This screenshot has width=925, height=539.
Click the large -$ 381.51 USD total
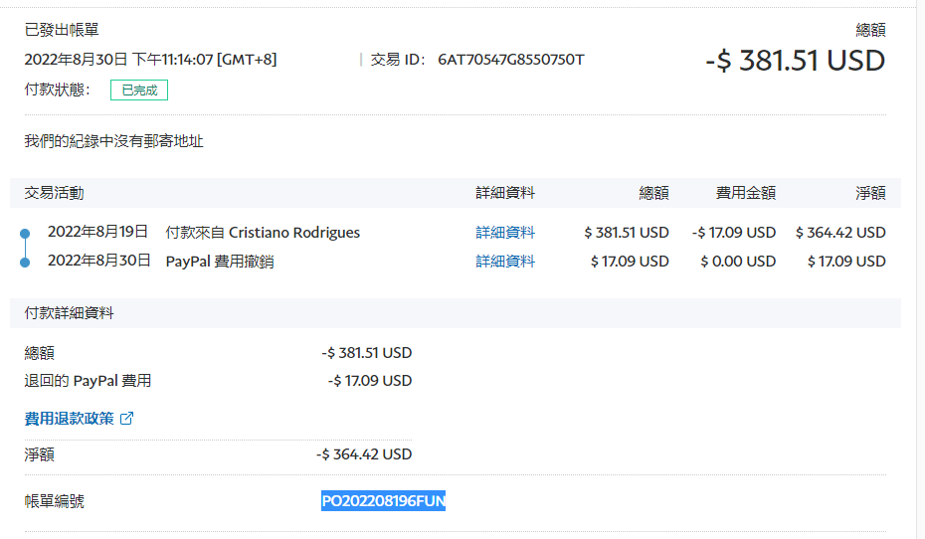tap(795, 61)
